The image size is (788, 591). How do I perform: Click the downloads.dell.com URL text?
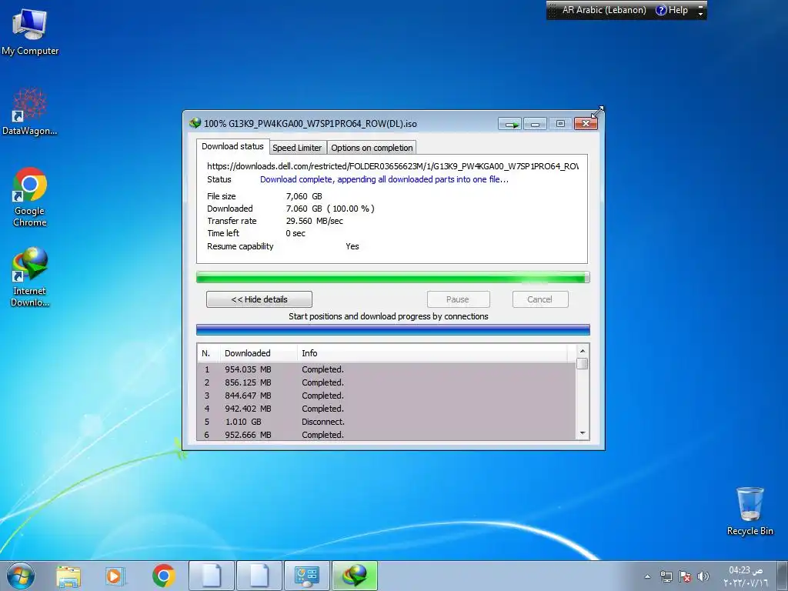(x=392, y=166)
